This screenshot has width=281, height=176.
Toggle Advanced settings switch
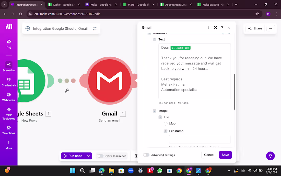pos(146,155)
